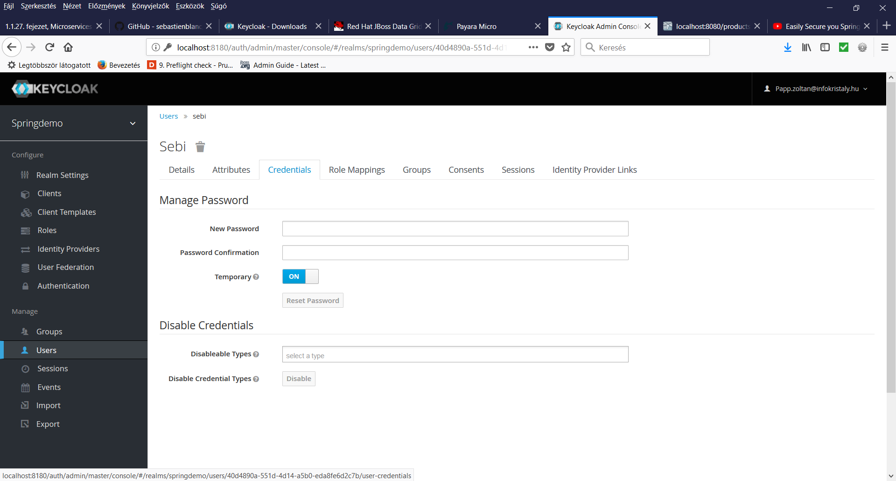Close the Payara Micro tab
Image resolution: width=896 pixels, height=481 pixels.
point(538,26)
